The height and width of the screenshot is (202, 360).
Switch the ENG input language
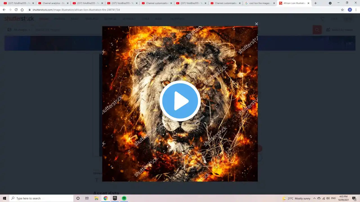click(334, 198)
